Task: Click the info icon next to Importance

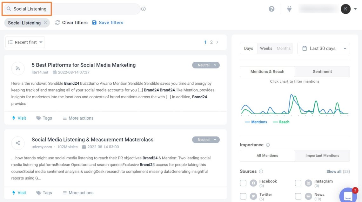Action: tap(268, 145)
